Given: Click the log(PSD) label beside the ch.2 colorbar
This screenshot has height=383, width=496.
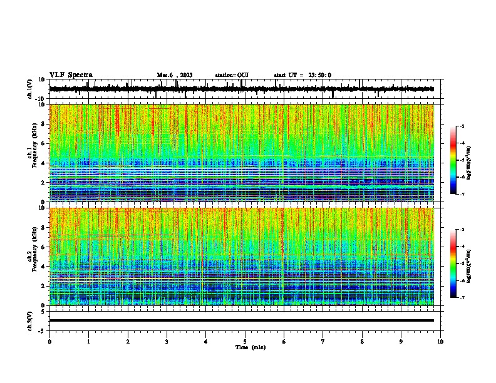Looking at the screenshot, I should (x=468, y=266).
